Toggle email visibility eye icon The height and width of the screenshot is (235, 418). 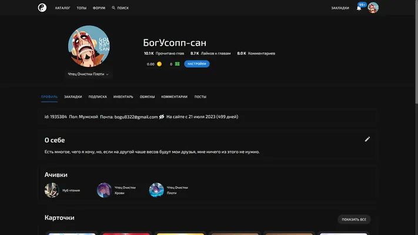point(162,117)
